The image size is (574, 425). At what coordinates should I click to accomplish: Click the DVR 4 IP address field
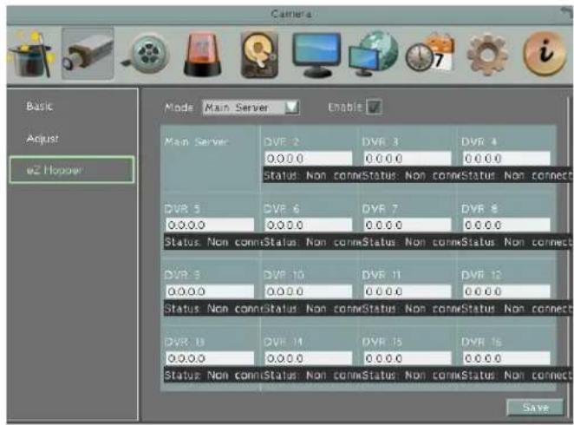coord(506,159)
